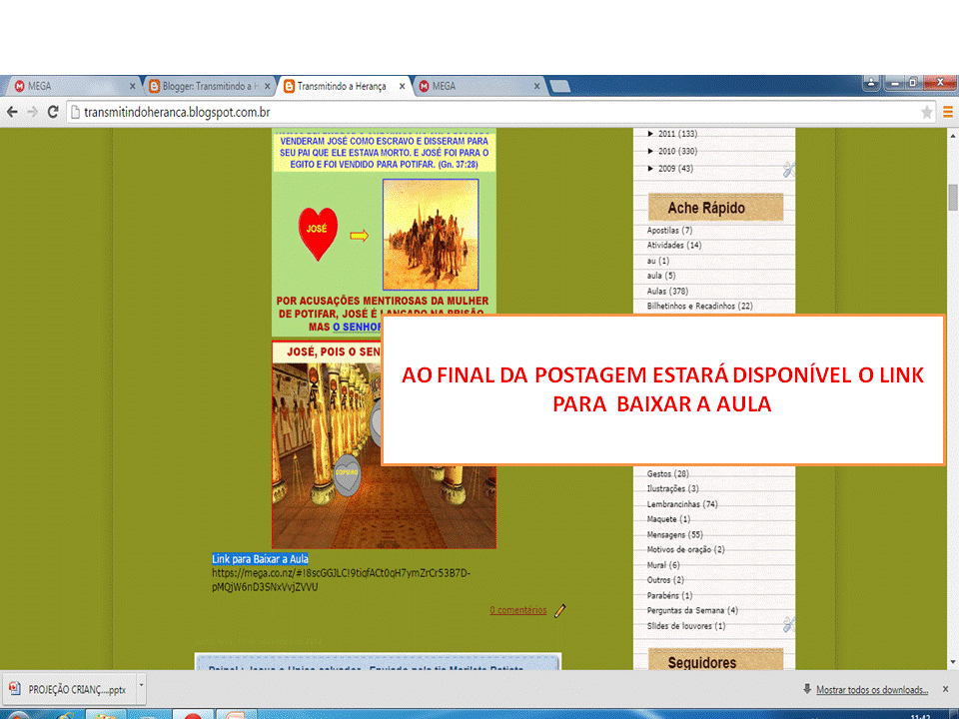Screen dimensions: 959x719
Task: Open a new tab with the new-tab button
Action: (x=559, y=86)
